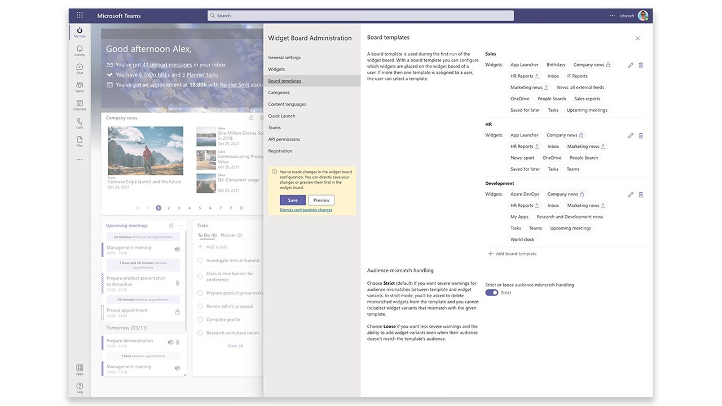This screenshot has height=406, width=722.
Task: Delete the Development board template
Action: (x=641, y=195)
